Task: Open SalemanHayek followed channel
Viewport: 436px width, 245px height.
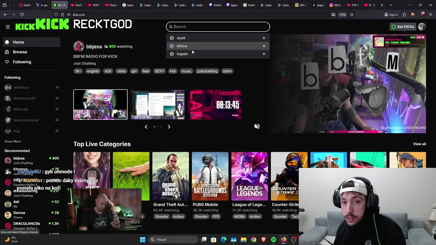Action: (x=32, y=120)
